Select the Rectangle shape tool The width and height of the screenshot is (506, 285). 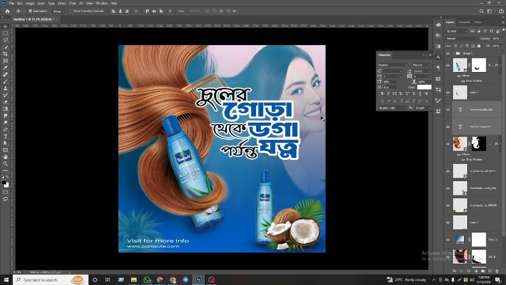[5, 150]
